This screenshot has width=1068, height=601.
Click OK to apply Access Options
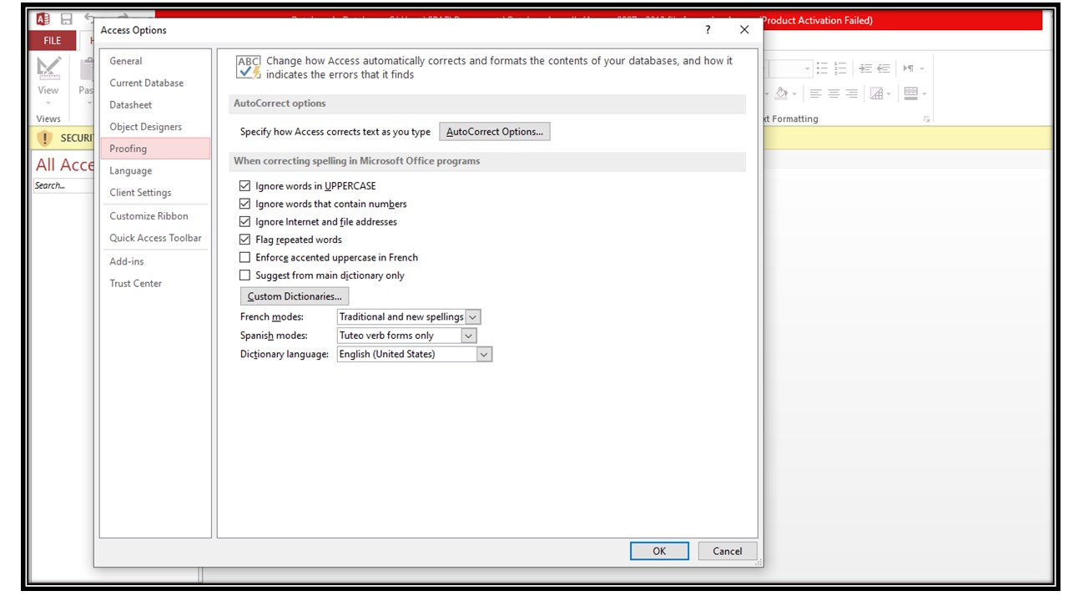pos(659,551)
